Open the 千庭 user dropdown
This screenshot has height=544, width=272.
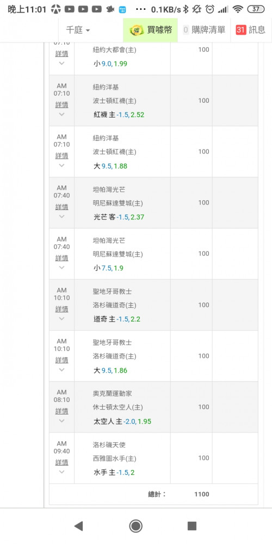point(78,30)
